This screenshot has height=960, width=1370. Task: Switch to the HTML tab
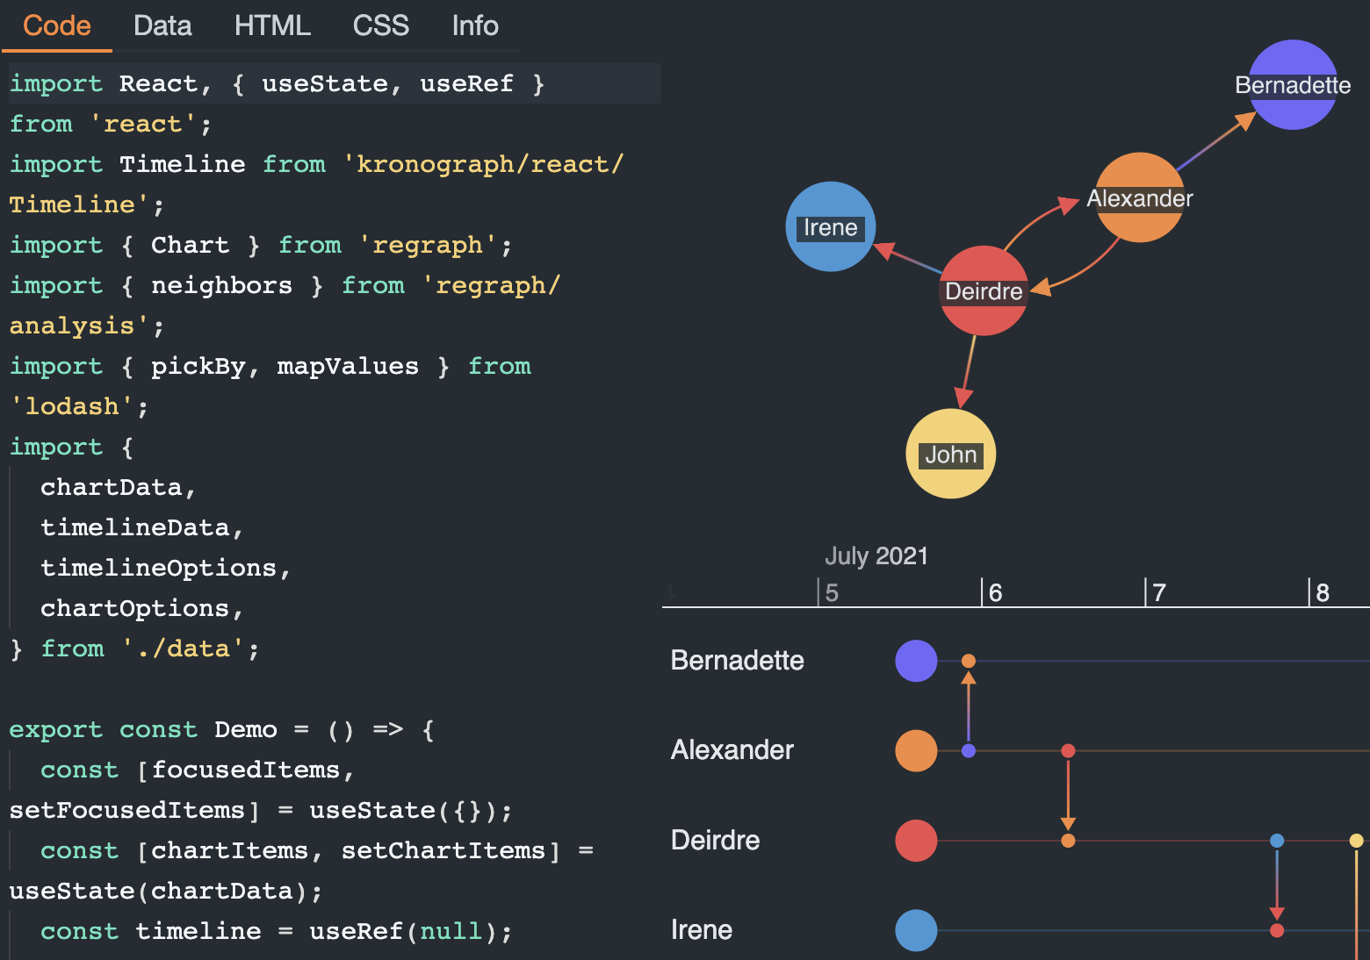[x=272, y=25]
